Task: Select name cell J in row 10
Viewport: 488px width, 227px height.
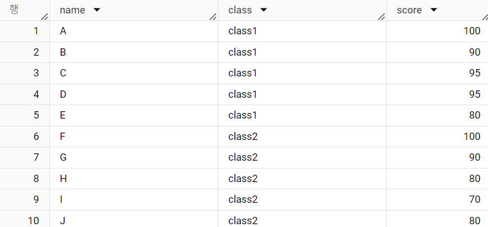Action: (x=134, y=219)
